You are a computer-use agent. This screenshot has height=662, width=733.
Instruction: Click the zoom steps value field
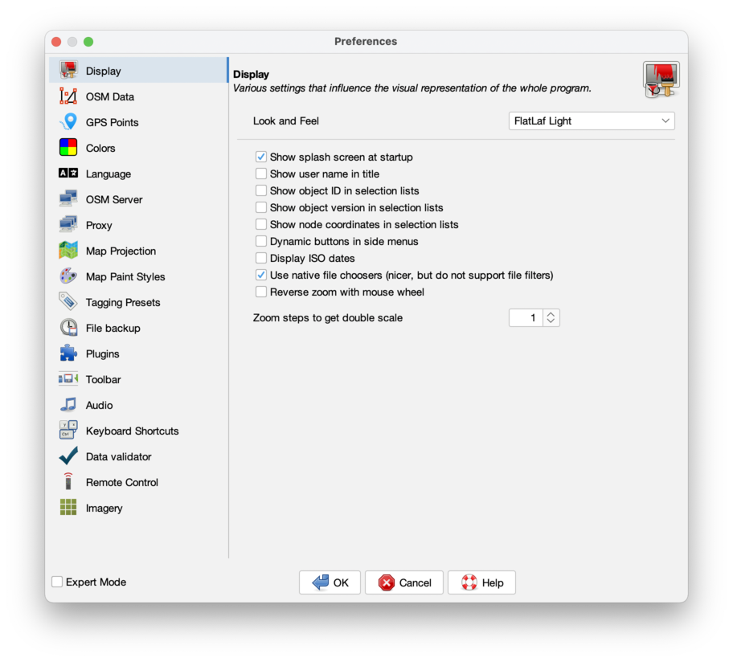526,318
